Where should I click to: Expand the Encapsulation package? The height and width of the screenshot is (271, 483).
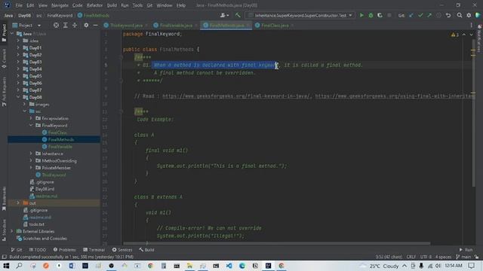coord(31,119)
